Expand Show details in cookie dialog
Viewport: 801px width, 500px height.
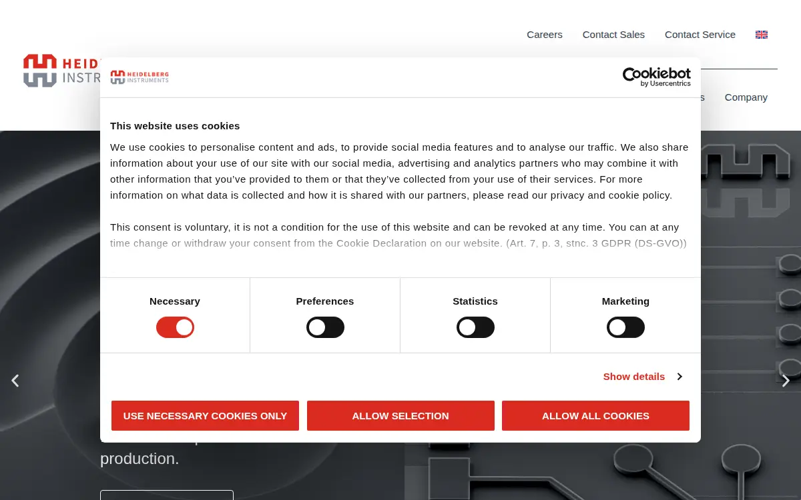pyautogui.click(x=643, y=377)
